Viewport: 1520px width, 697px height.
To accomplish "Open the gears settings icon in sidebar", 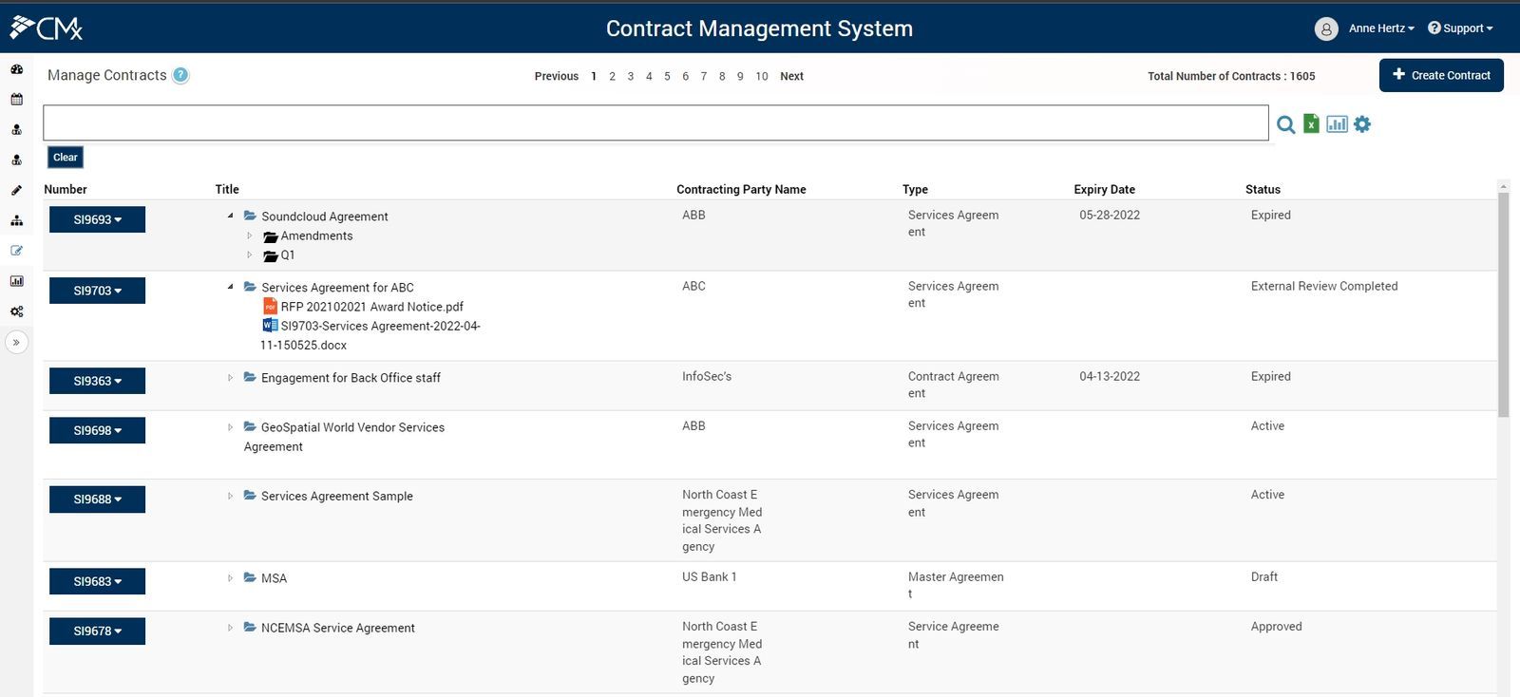I will tap(16, 311).
